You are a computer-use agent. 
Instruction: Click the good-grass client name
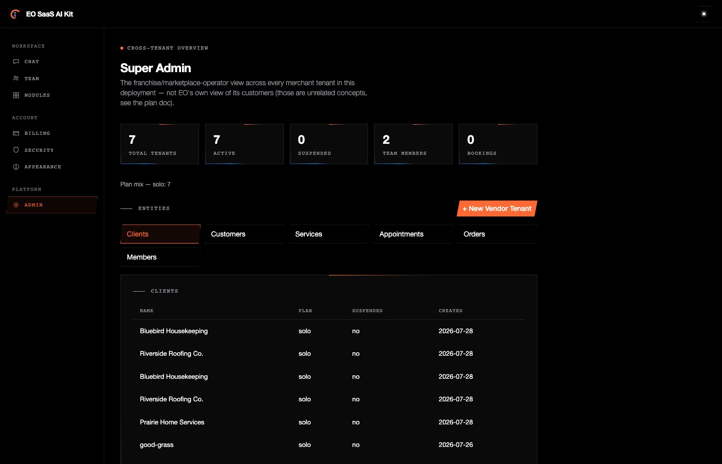click(156, 445)
